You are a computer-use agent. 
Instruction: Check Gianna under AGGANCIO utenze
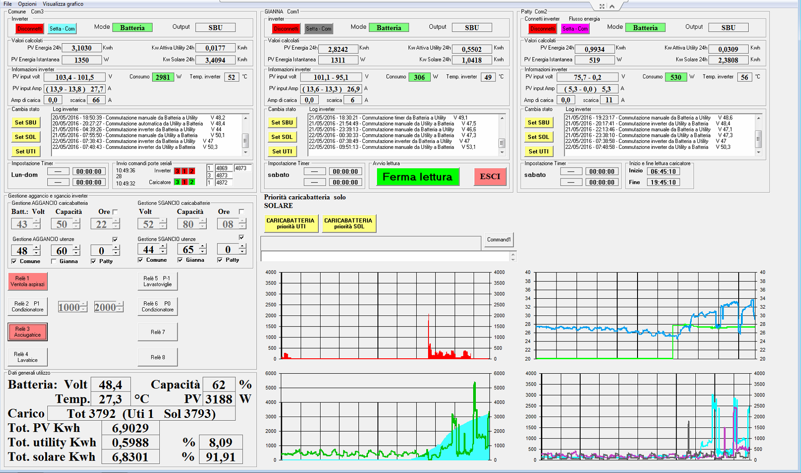[x=54, y=261]
